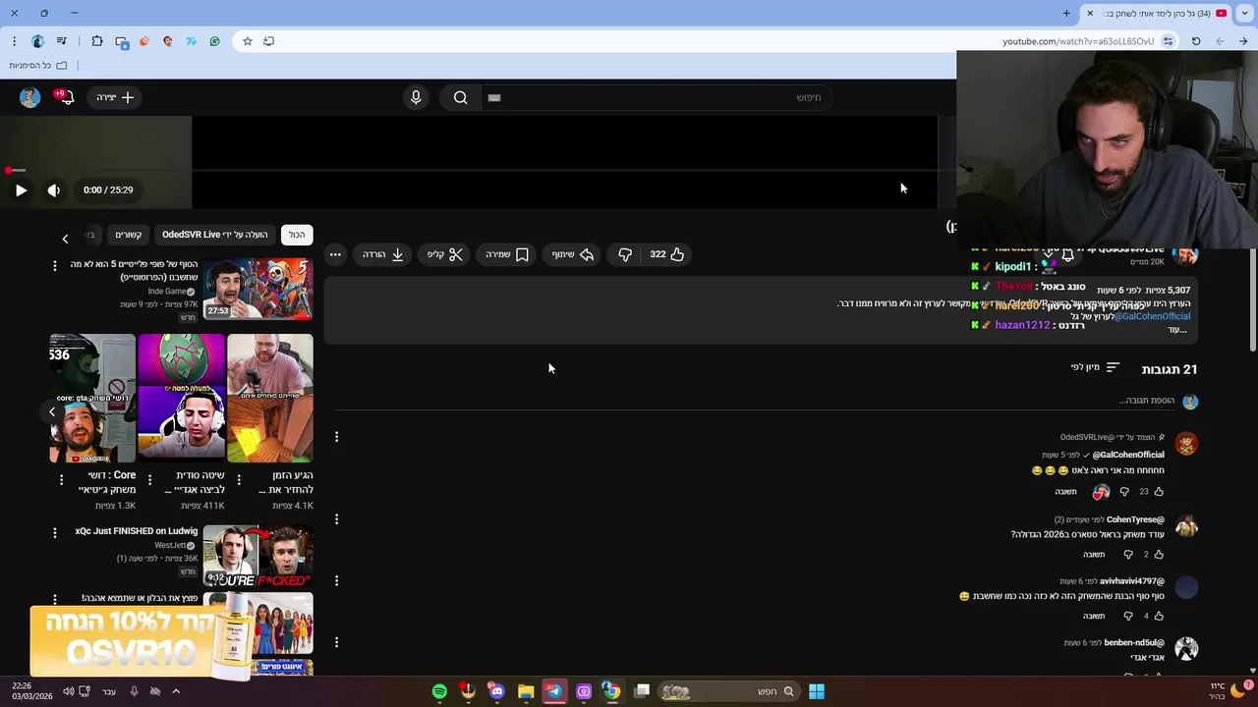Go back in Chrome
The image size is (1258, 707).
point(1243,41)
